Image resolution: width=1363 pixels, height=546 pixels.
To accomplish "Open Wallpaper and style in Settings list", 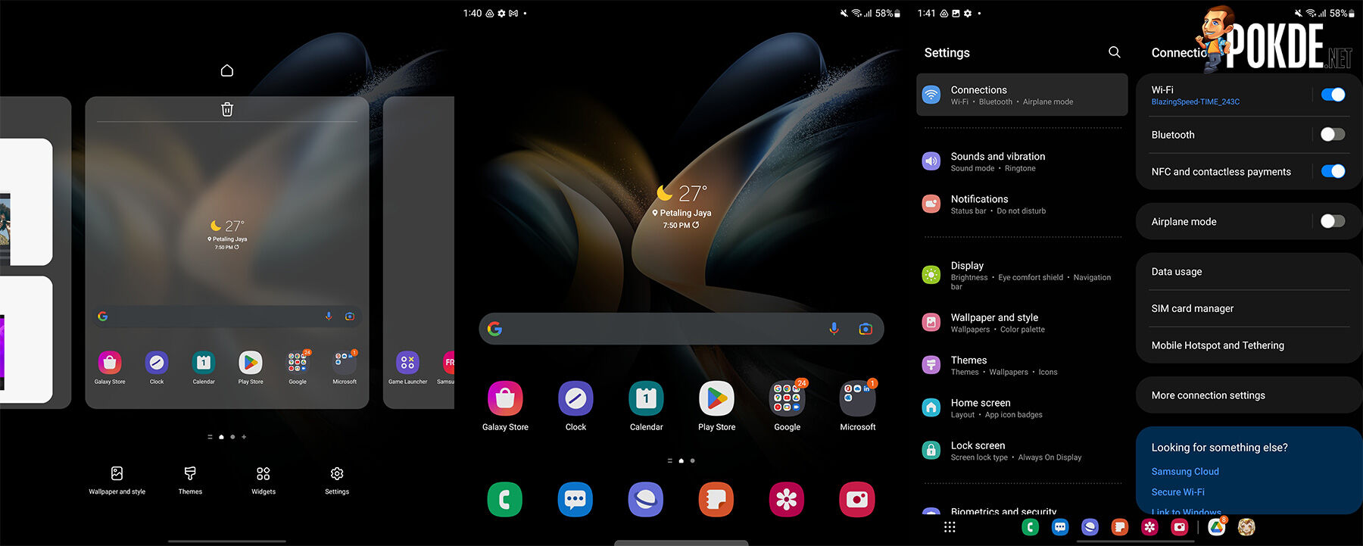I will (x=1022, y=323).
